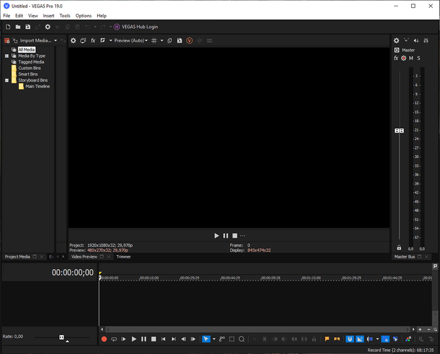
Task: Expand the Media By Type tree node
Action: [7, 56]
